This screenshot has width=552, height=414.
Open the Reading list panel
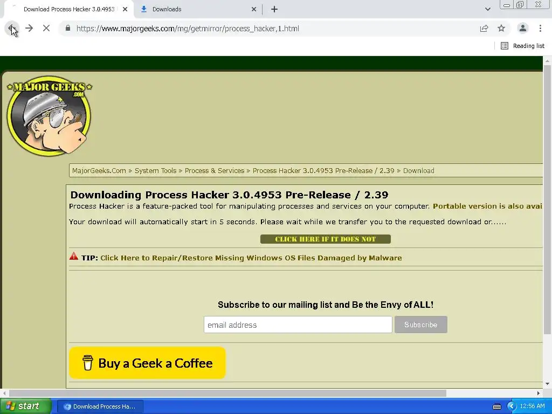click(x=522, y=46)
